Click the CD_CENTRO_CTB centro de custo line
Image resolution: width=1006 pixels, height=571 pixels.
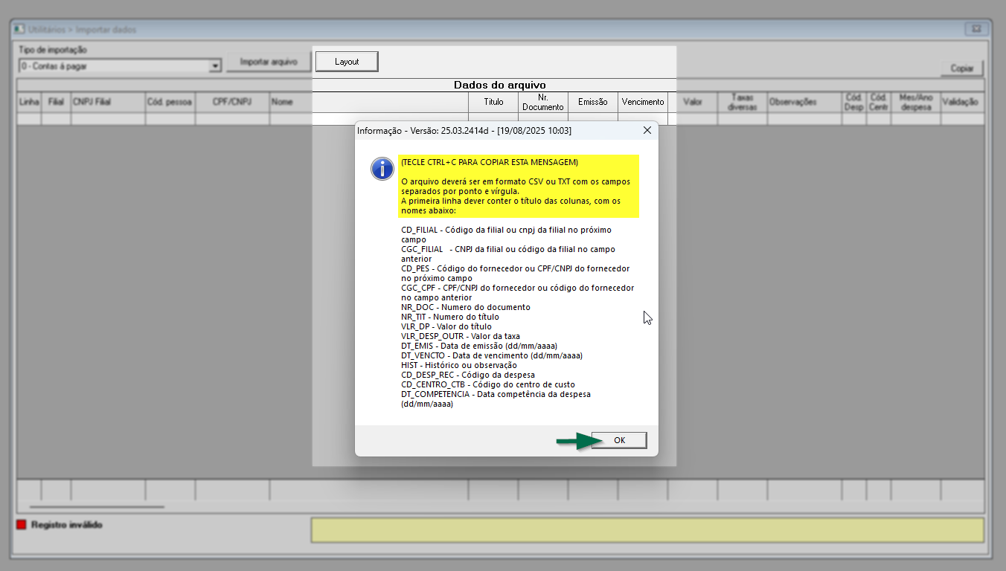click(490, 384)
